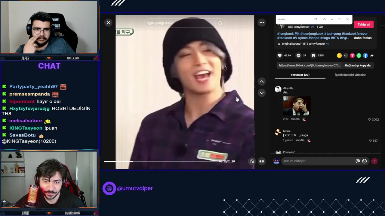Bookmark the video with 3215 saves

(x=313, y=55)
